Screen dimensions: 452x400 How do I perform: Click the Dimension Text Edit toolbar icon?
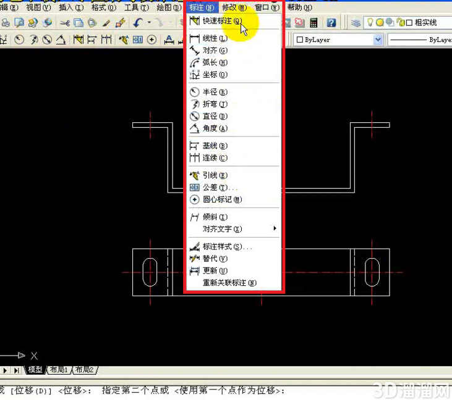(169, 40)
